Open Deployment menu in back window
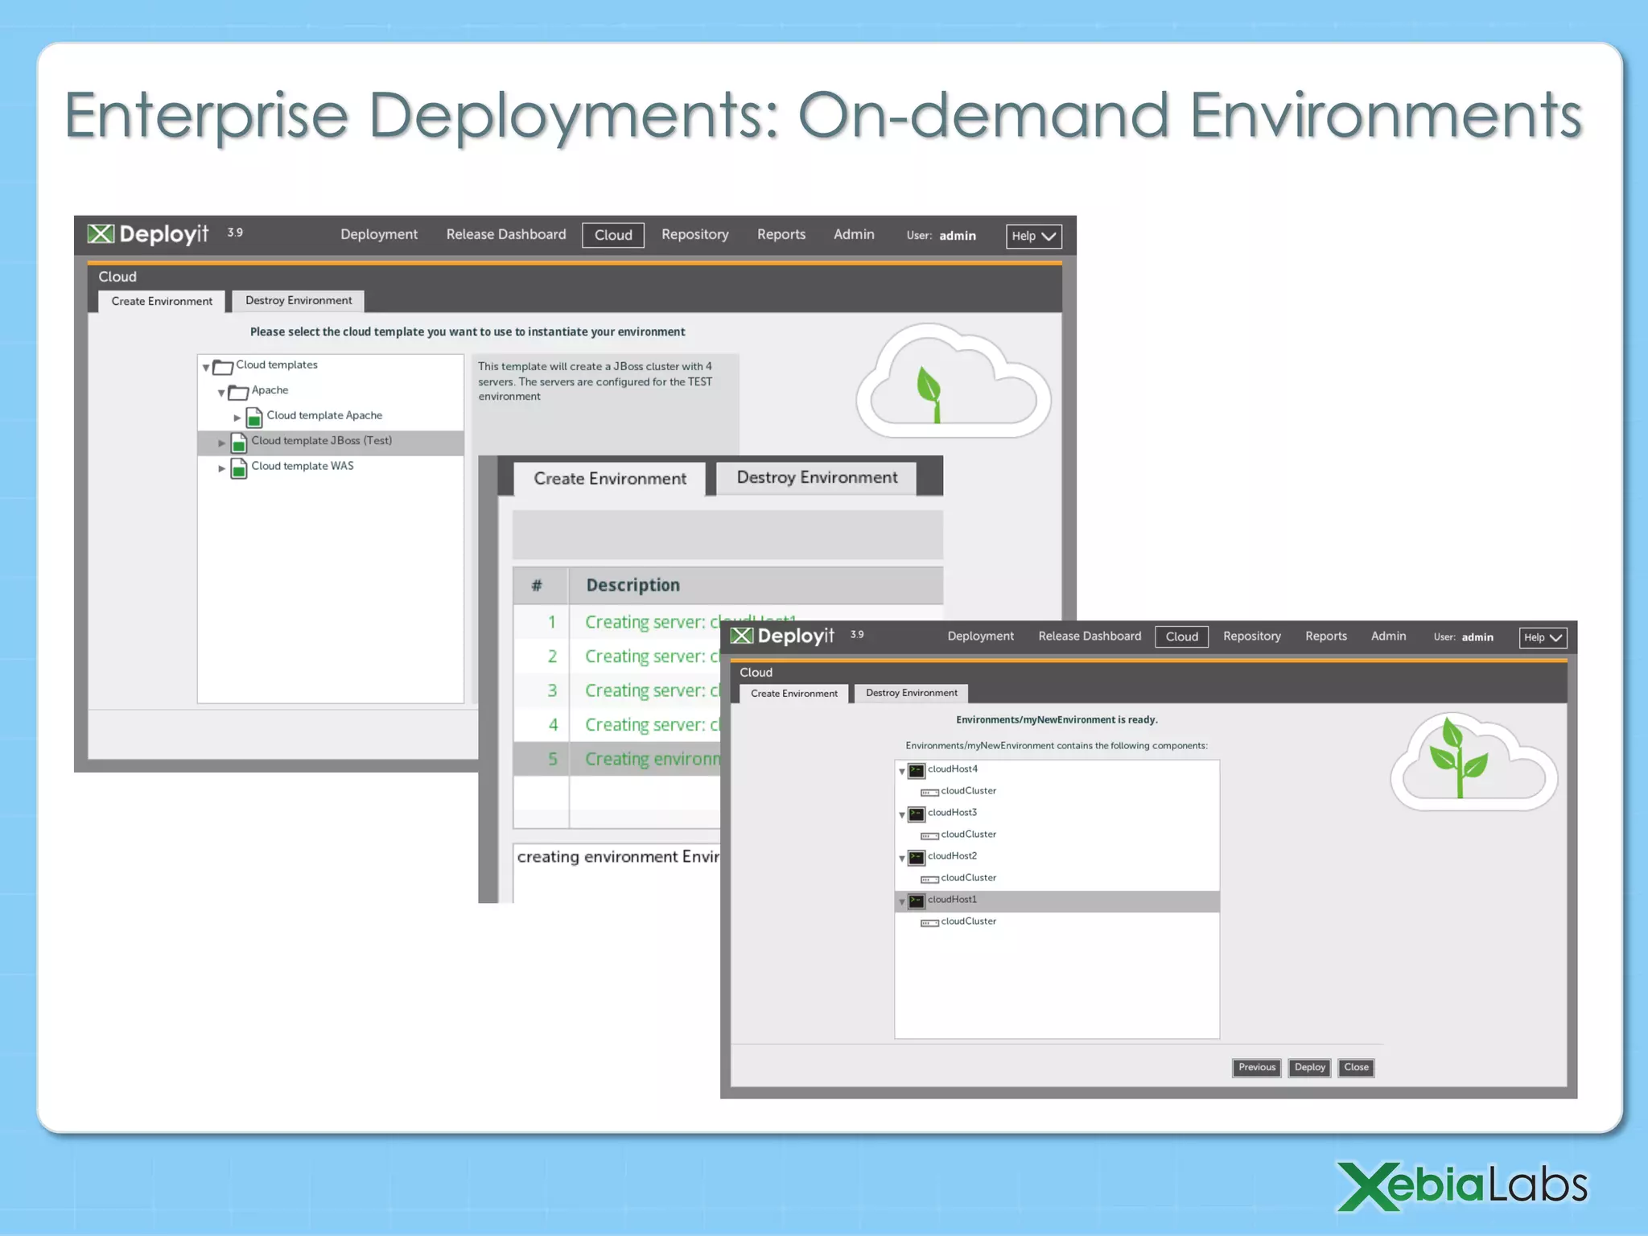 379,234
